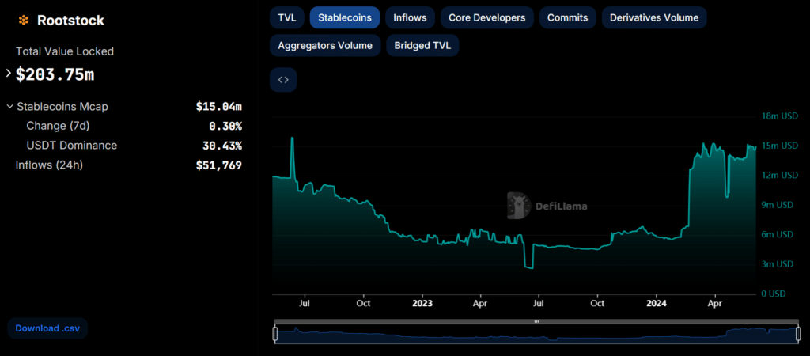Viewport: 810px width, 356px height.
Task: Click the embed code icon button
Action: pyautogui.click(x=283, y=80)
